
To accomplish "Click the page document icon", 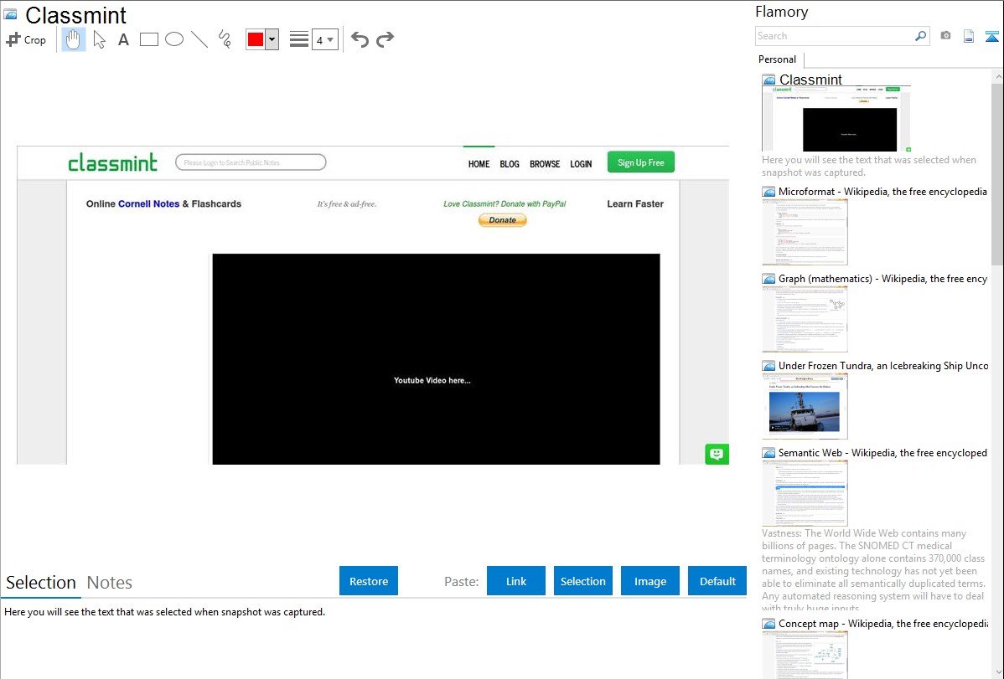I will [969, 36].
